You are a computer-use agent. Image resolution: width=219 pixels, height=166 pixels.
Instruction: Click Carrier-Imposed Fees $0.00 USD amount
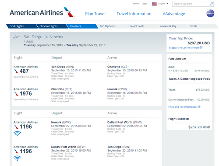[203, 100]
